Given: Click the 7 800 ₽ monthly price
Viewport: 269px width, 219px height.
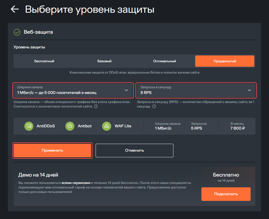Looking at the screenshot, I should 237,128.
